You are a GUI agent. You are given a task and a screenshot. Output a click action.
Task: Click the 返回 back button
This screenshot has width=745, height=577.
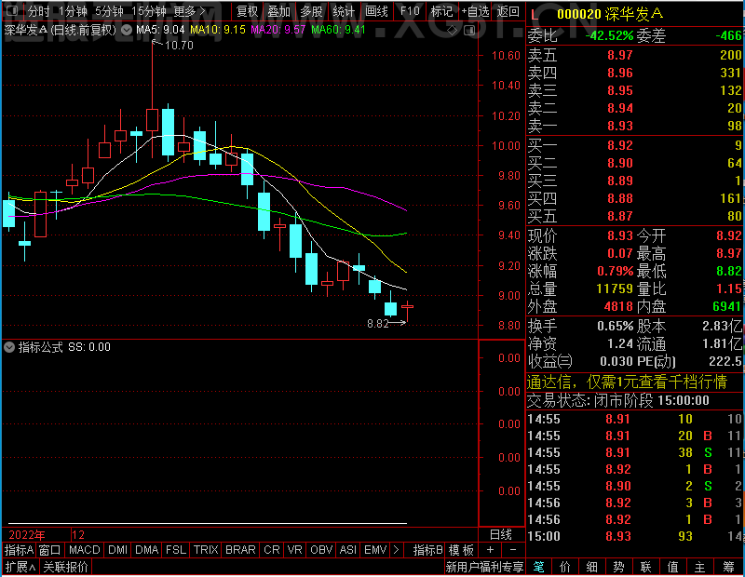508,11
